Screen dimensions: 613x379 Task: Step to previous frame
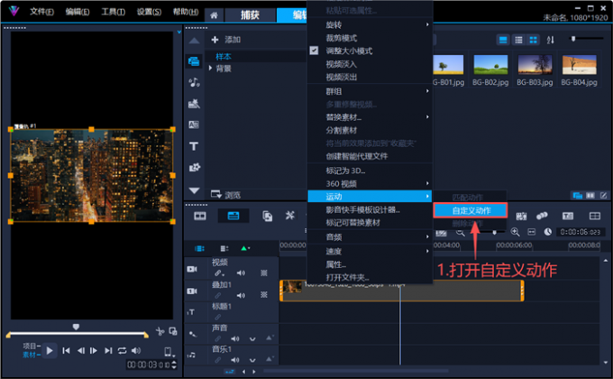[x=80, y=351]
